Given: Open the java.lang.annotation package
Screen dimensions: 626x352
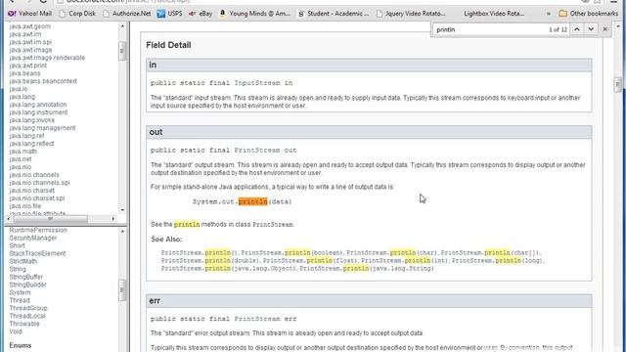Looking at the screenshot, I should [38, 105].
